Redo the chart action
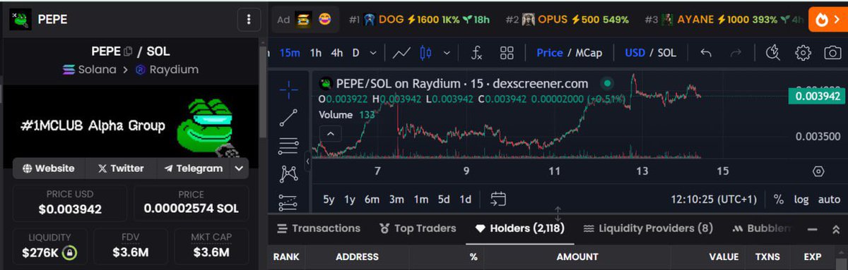Screen dimensions: 848x270 coord(736,53)
